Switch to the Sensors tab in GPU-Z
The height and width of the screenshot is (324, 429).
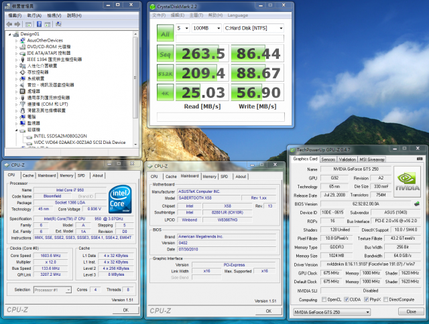click(x=328, y=159)
